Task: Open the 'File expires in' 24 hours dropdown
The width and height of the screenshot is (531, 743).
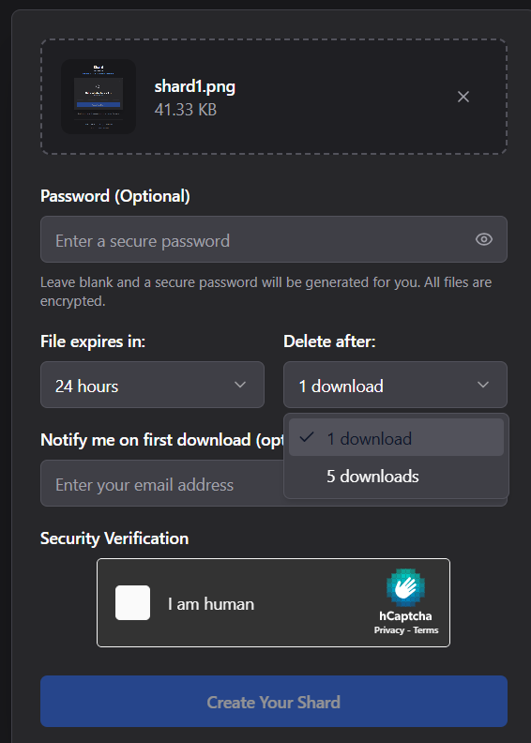Action: (x=152, y=385)
